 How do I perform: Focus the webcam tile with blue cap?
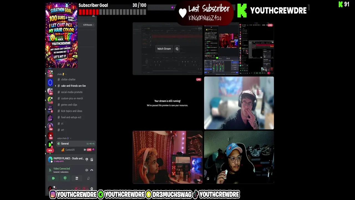[239, 157]
